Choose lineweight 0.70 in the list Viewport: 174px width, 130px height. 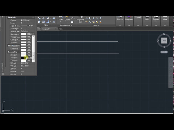[26, 37]
